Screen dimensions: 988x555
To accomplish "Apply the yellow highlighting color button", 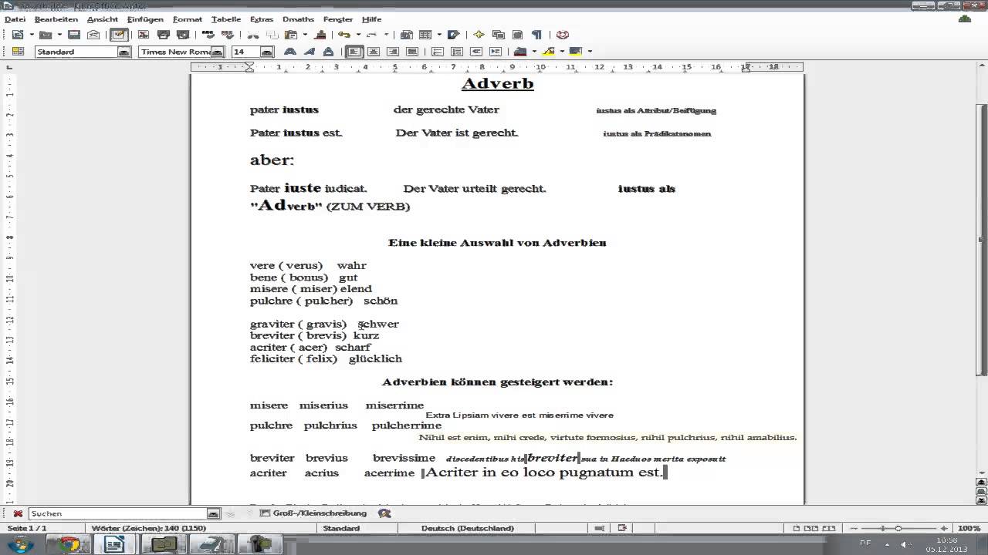I will click(x=548, y=52).
